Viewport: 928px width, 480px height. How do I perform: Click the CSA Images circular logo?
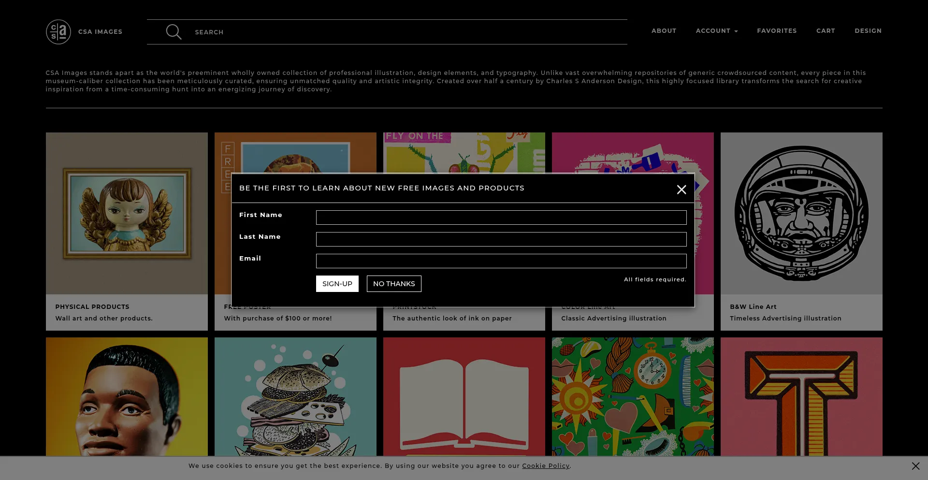58,32
